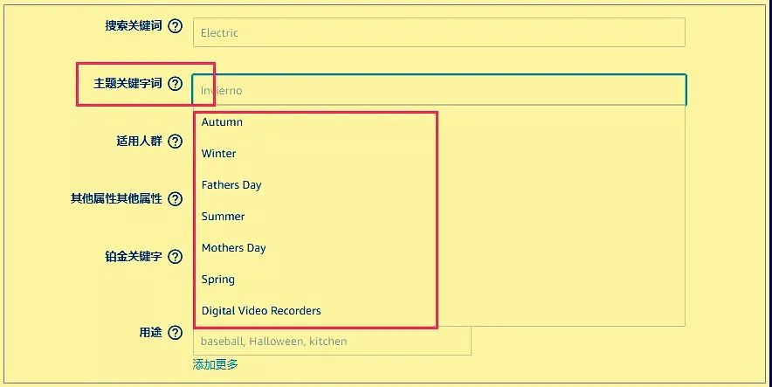Click the 铂金关键字 field label
The height and width of the screenshot is (387, 772).
tap(133, 257)
